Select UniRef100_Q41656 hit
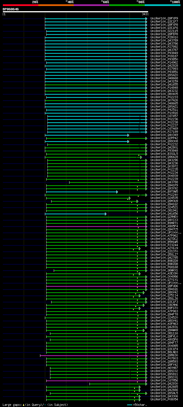Screen dimensions: 183x407 tap(164, 214)
